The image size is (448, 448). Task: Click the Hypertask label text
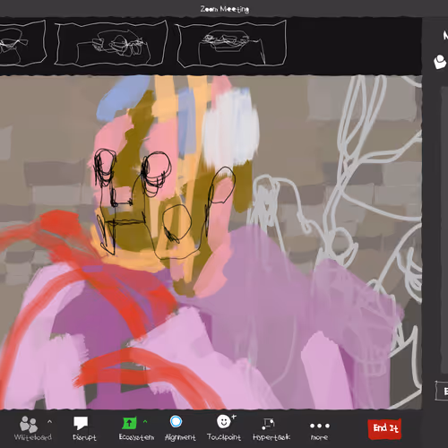271,437
